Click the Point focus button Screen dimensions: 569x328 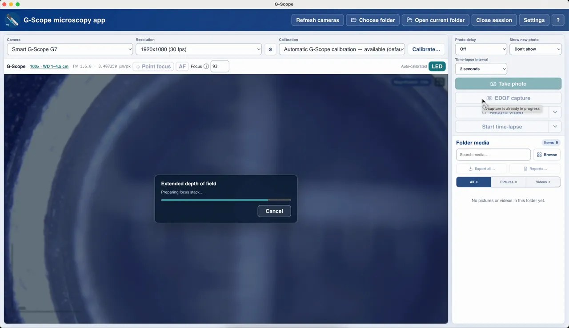153,67
